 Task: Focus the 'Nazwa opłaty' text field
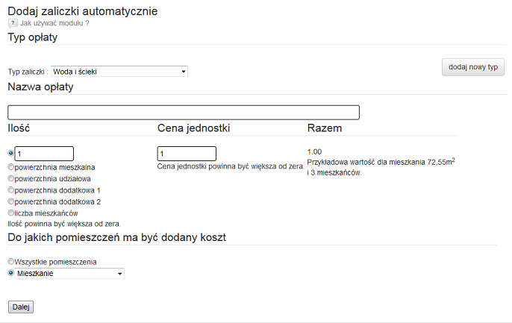[x=184, y=112]
